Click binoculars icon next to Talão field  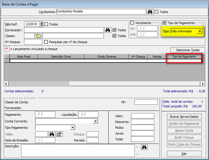click(x=52, y=134)
